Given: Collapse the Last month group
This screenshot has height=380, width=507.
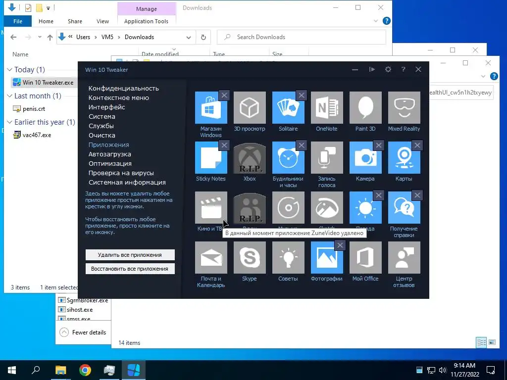Looking at the screenshot, I should tap(10, 96).
